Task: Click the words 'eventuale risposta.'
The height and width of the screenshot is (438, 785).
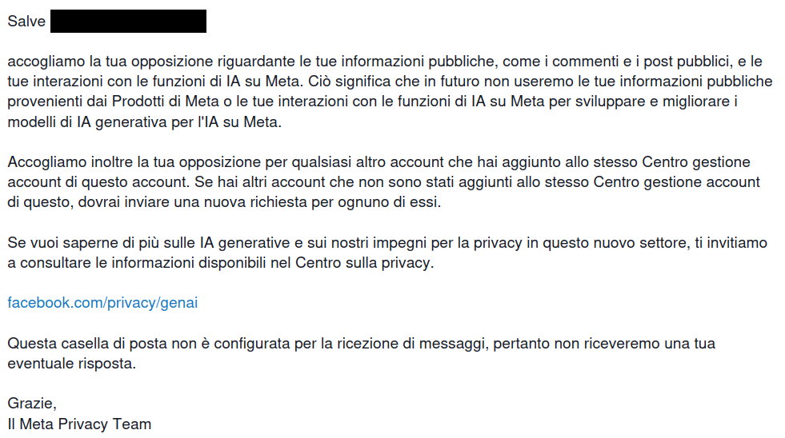Action: pos(71,364)
